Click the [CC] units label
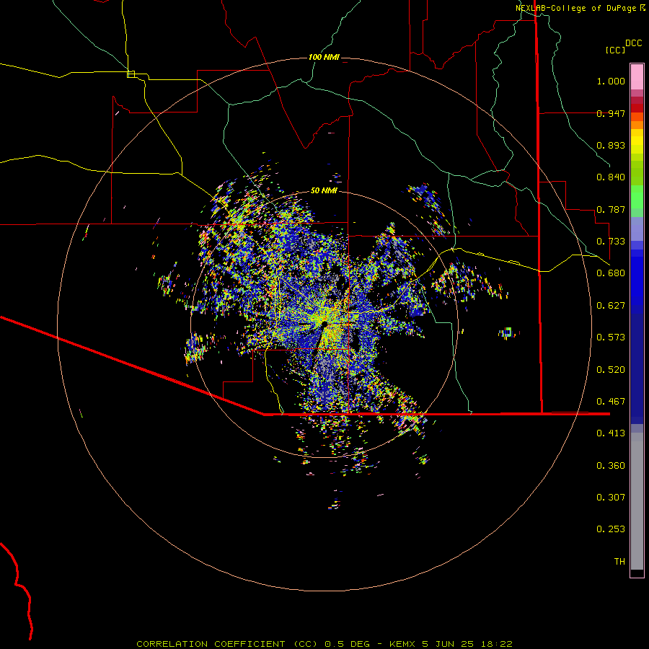Viewport: 649px width, 649px height. (615, 50)
